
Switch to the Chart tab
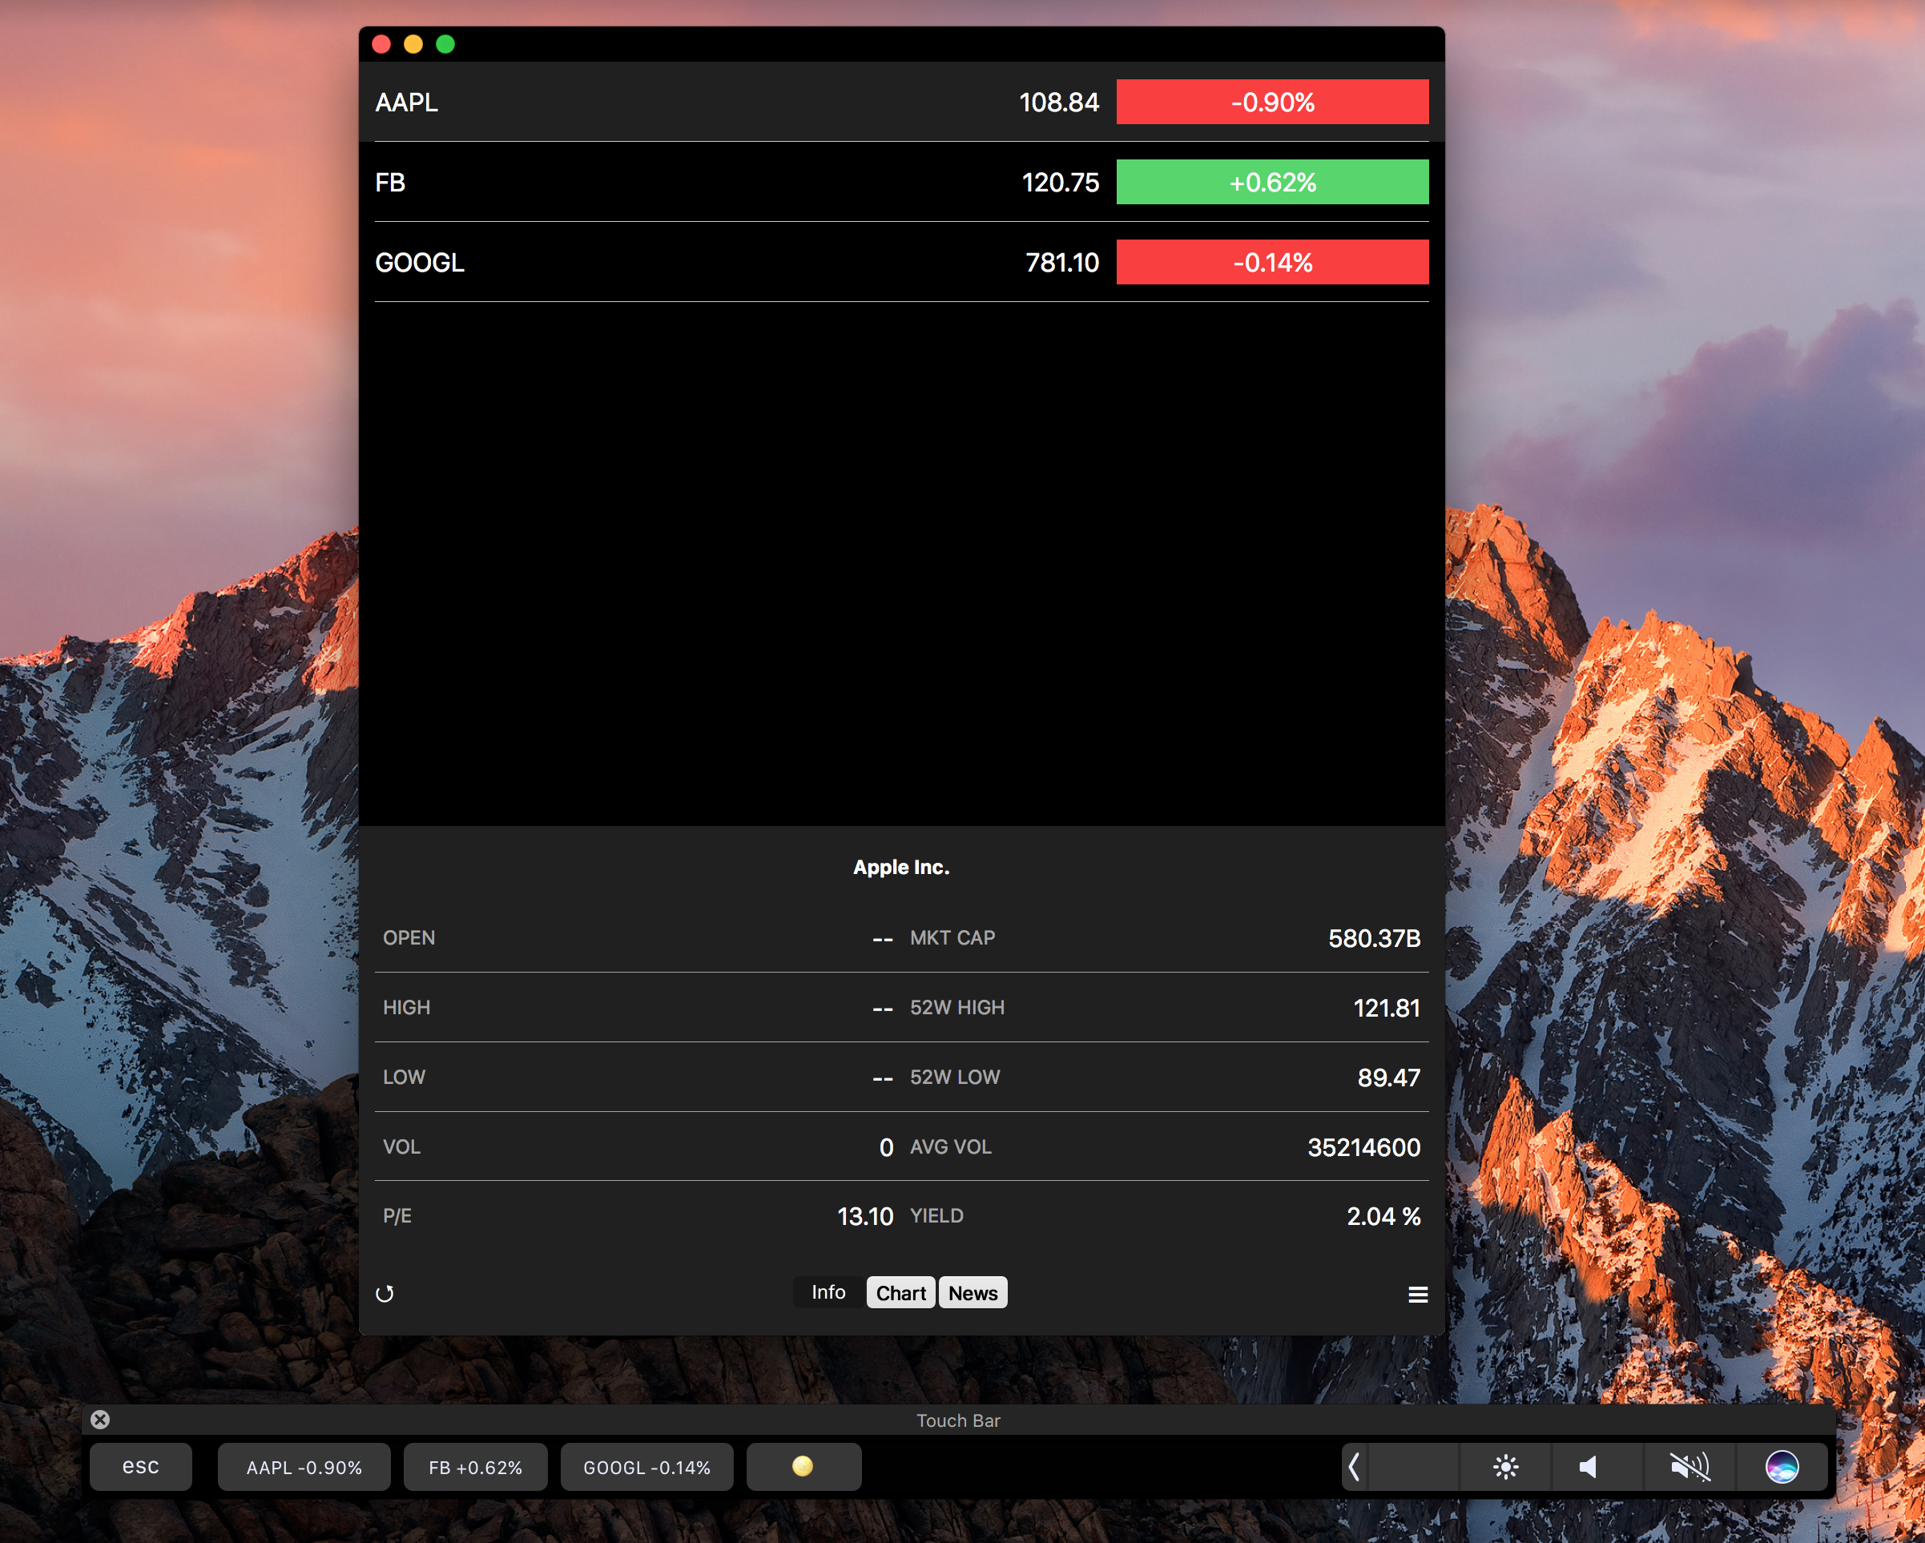(900, 1292)
